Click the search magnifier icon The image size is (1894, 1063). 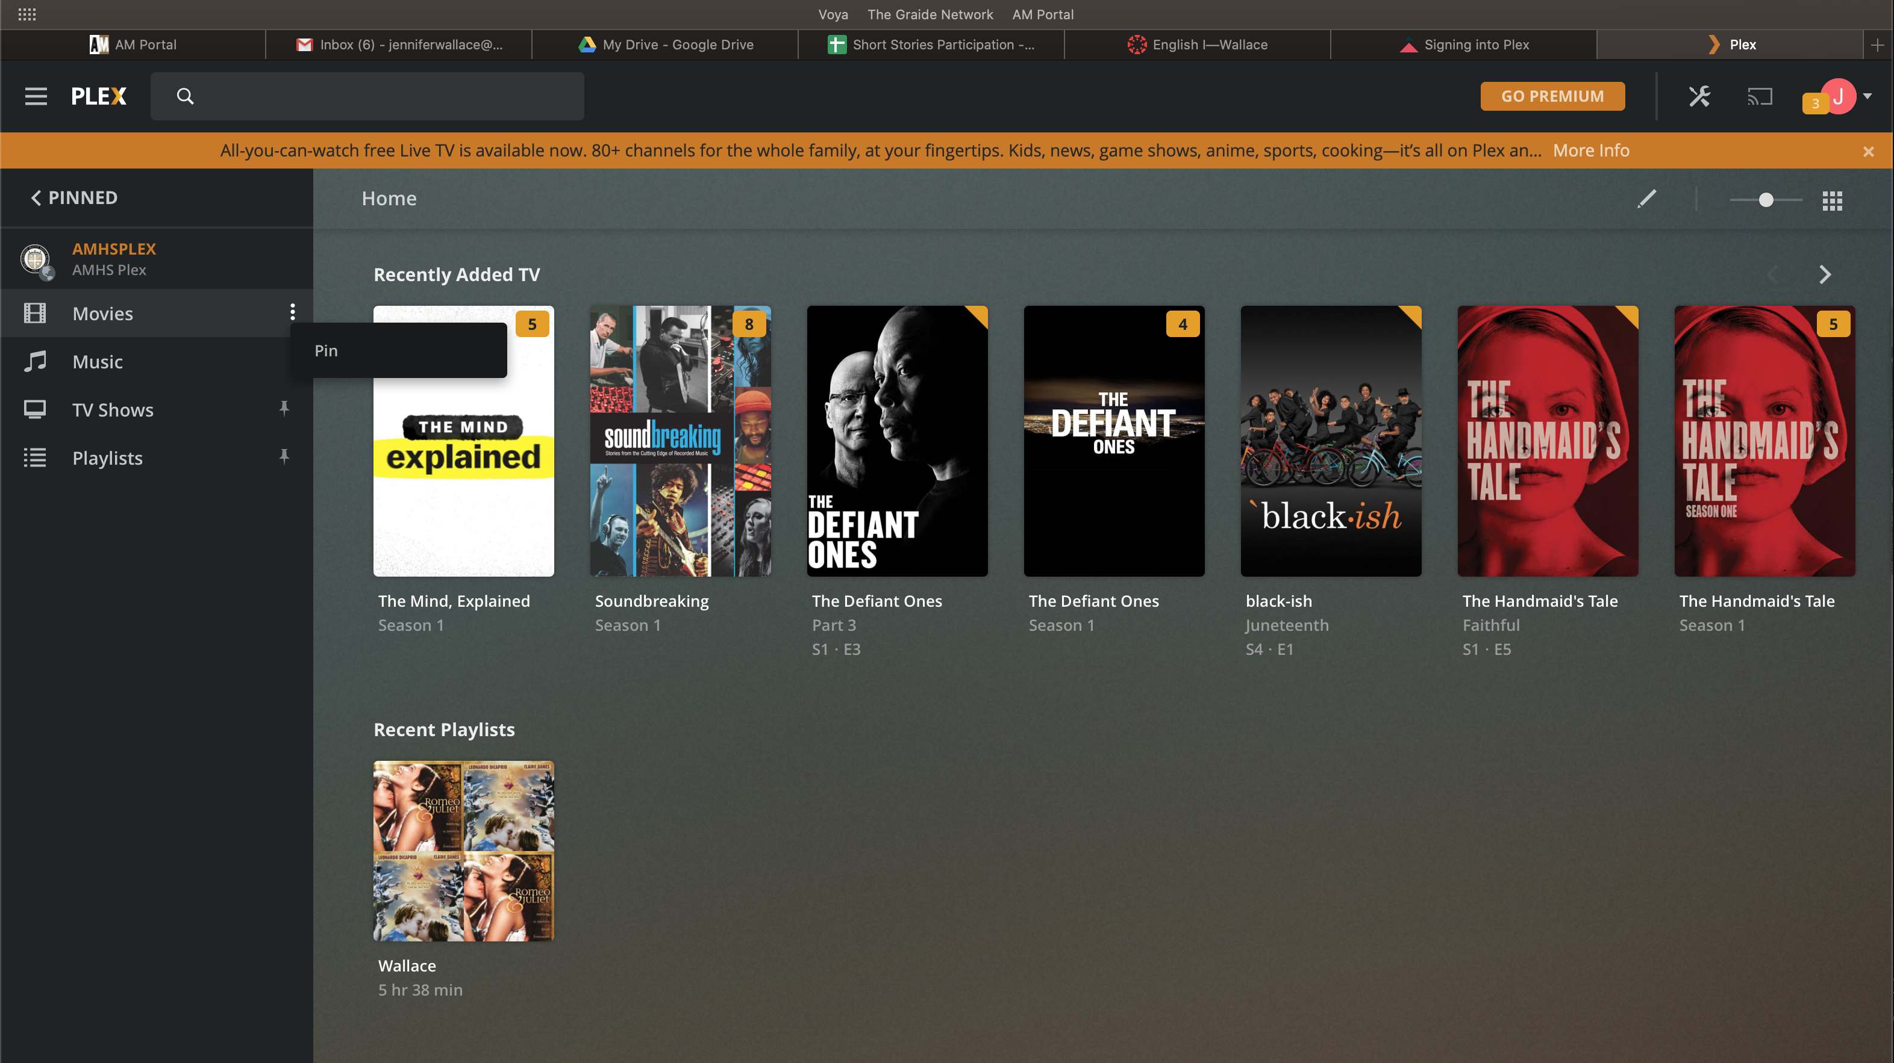186,96
